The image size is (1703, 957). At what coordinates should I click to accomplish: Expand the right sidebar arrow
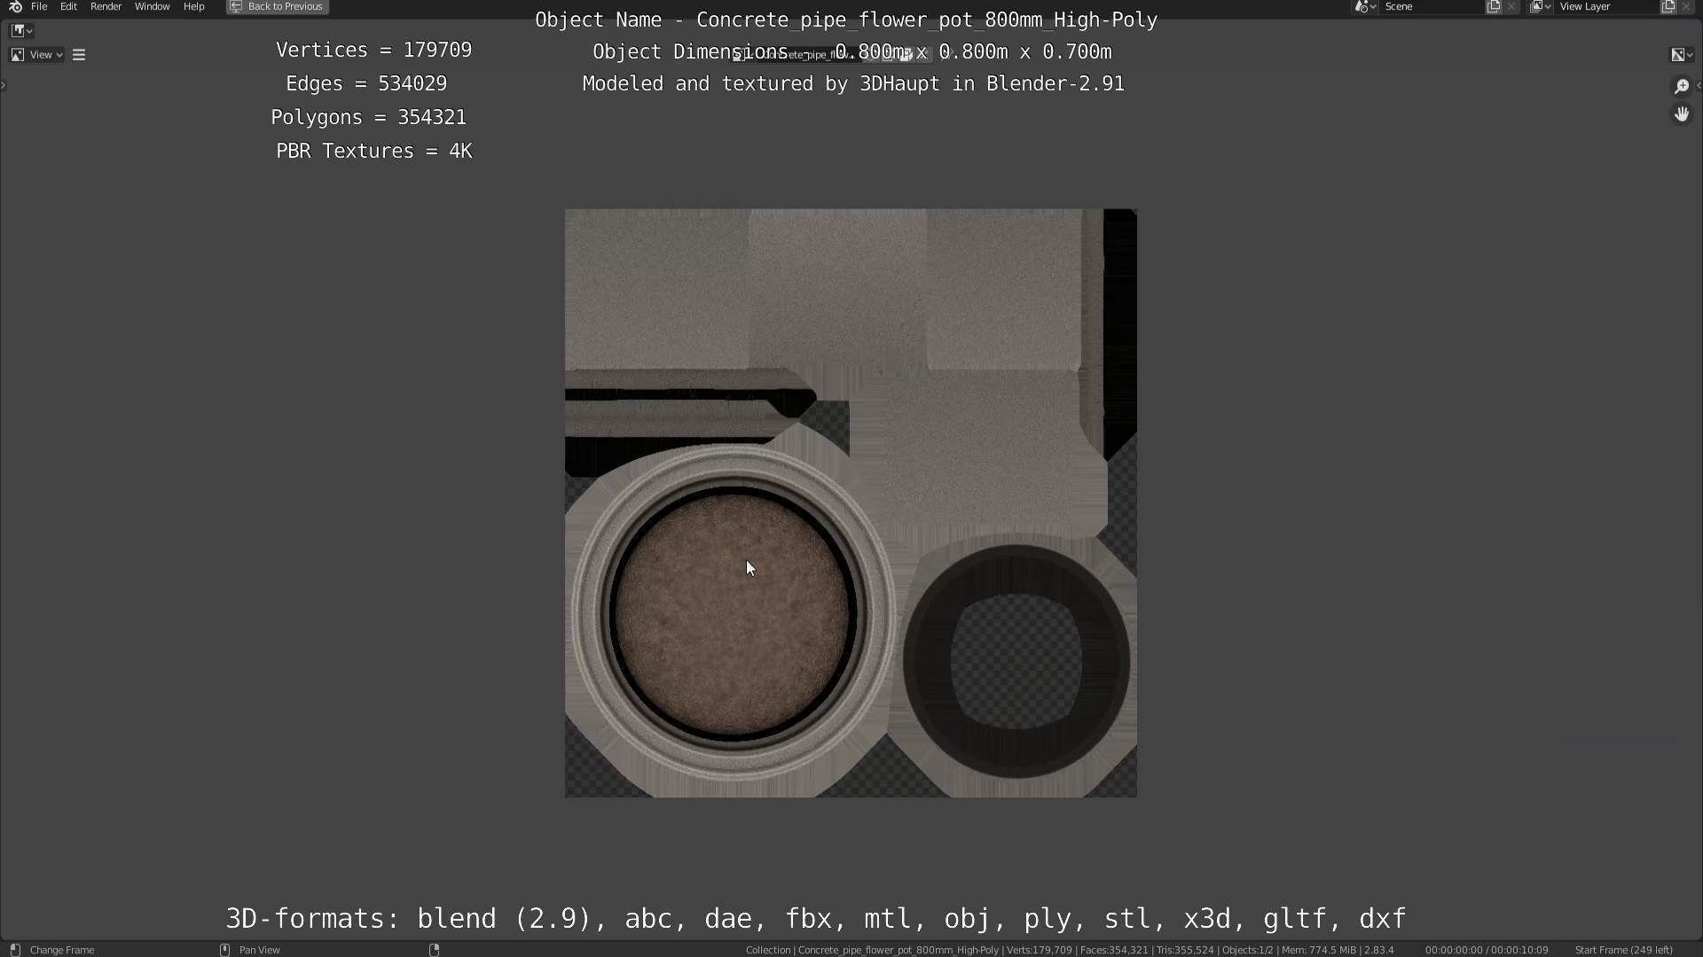tap(1698, 86)
